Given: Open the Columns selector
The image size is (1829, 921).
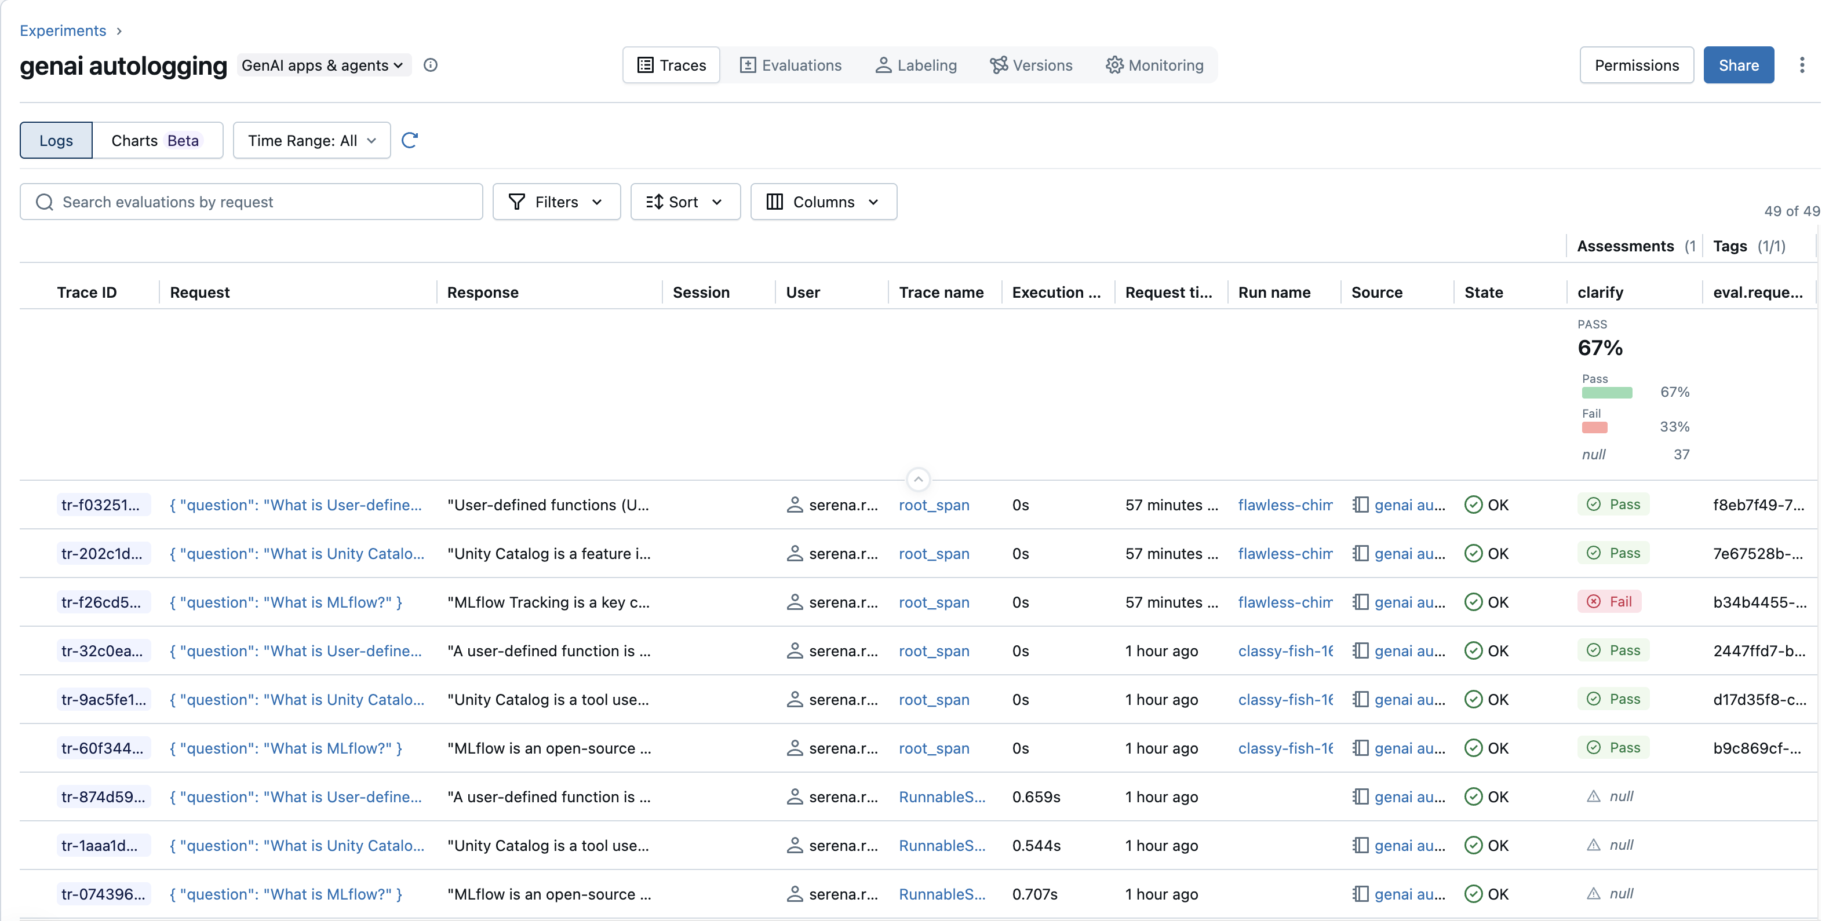Looking at the screenshot, I should [824, 202].
